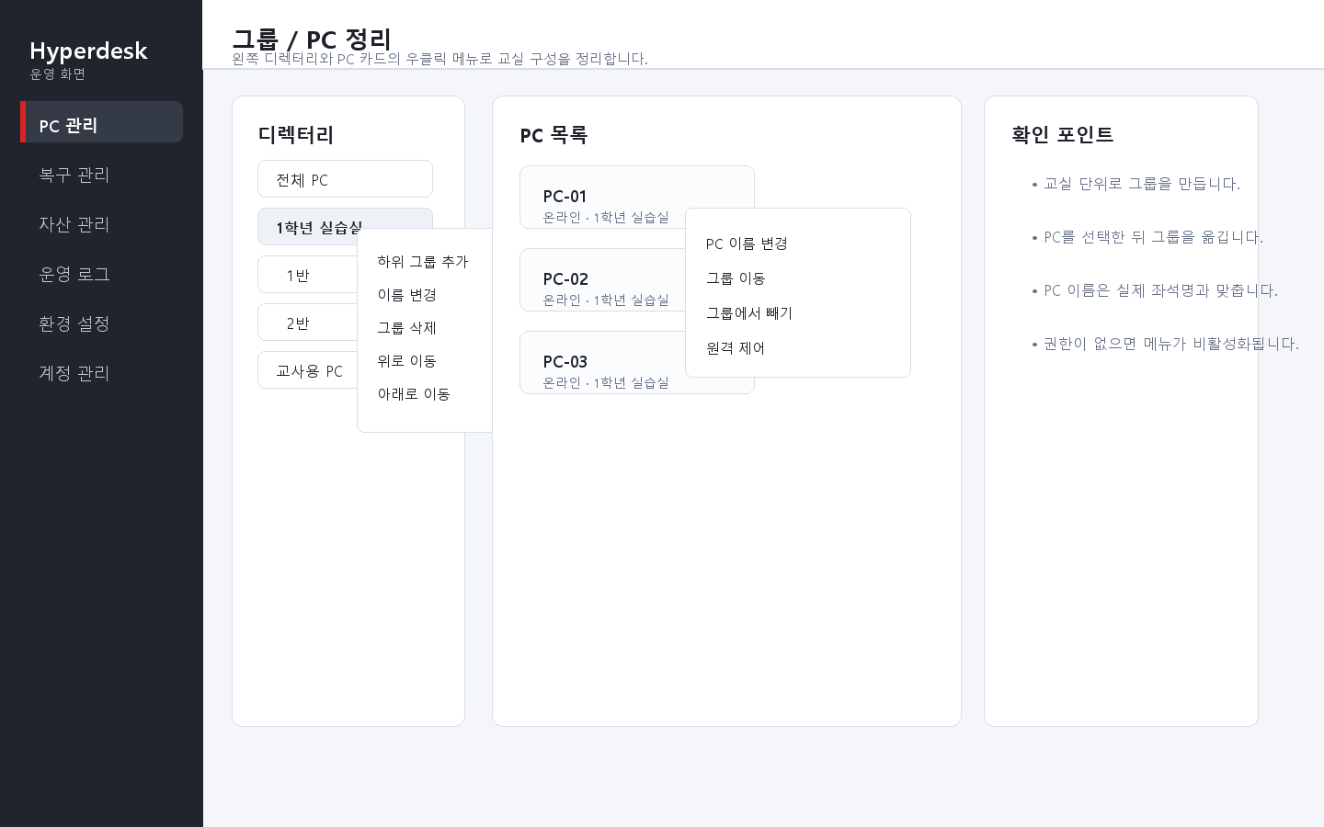Click the 디렉터리 panel heading
Viewport: 1324px width, 827px height.
[296, 135]
